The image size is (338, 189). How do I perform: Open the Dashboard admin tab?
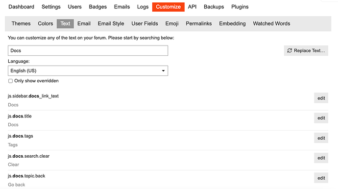point(21,7)
